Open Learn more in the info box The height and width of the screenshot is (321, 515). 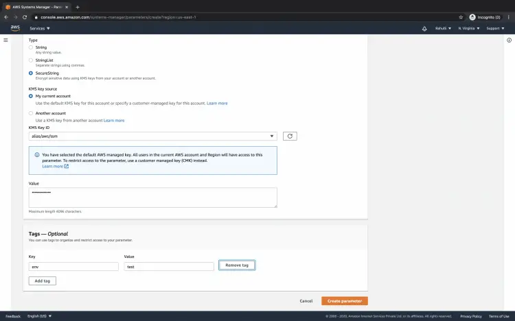pyautogui.click(x=53, y=167)
